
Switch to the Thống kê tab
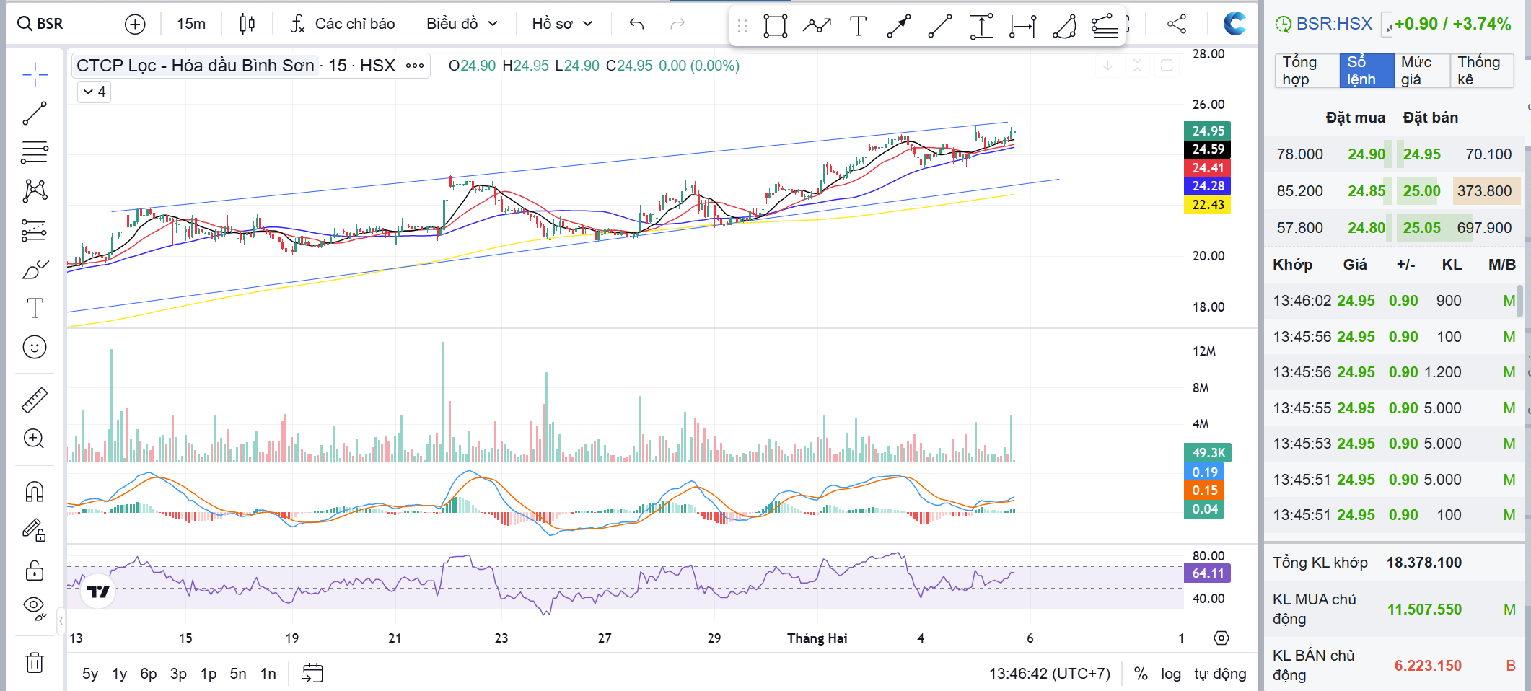(x=1482, y=71)
